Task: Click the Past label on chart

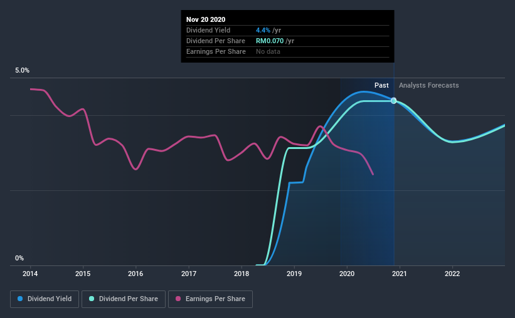Action: [x=381, y=85]
